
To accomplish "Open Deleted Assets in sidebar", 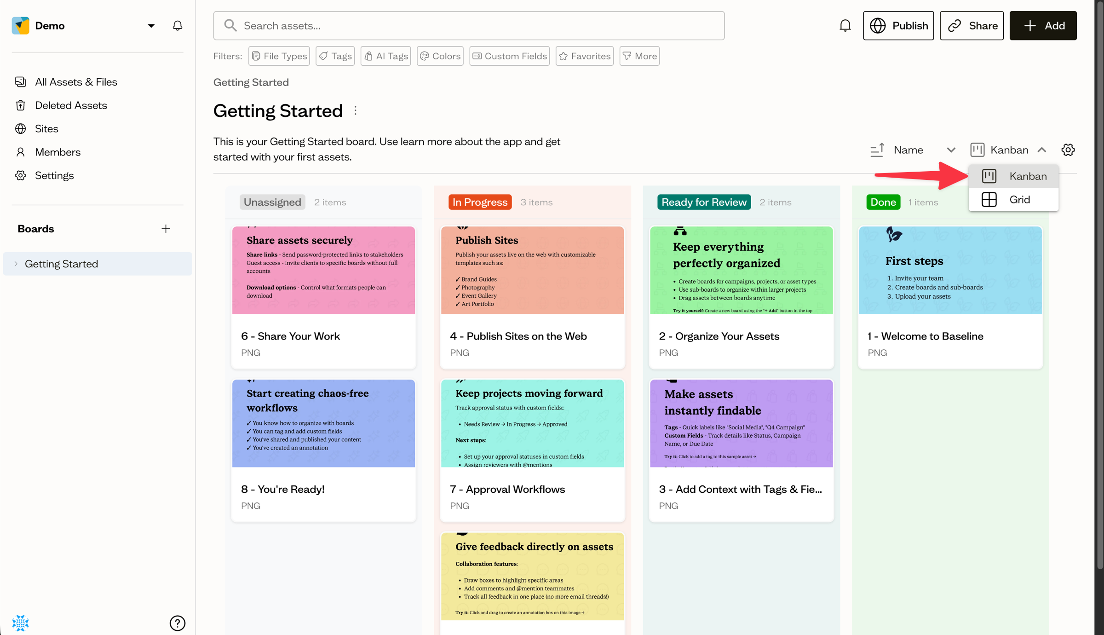I will [x=71, y=105].
